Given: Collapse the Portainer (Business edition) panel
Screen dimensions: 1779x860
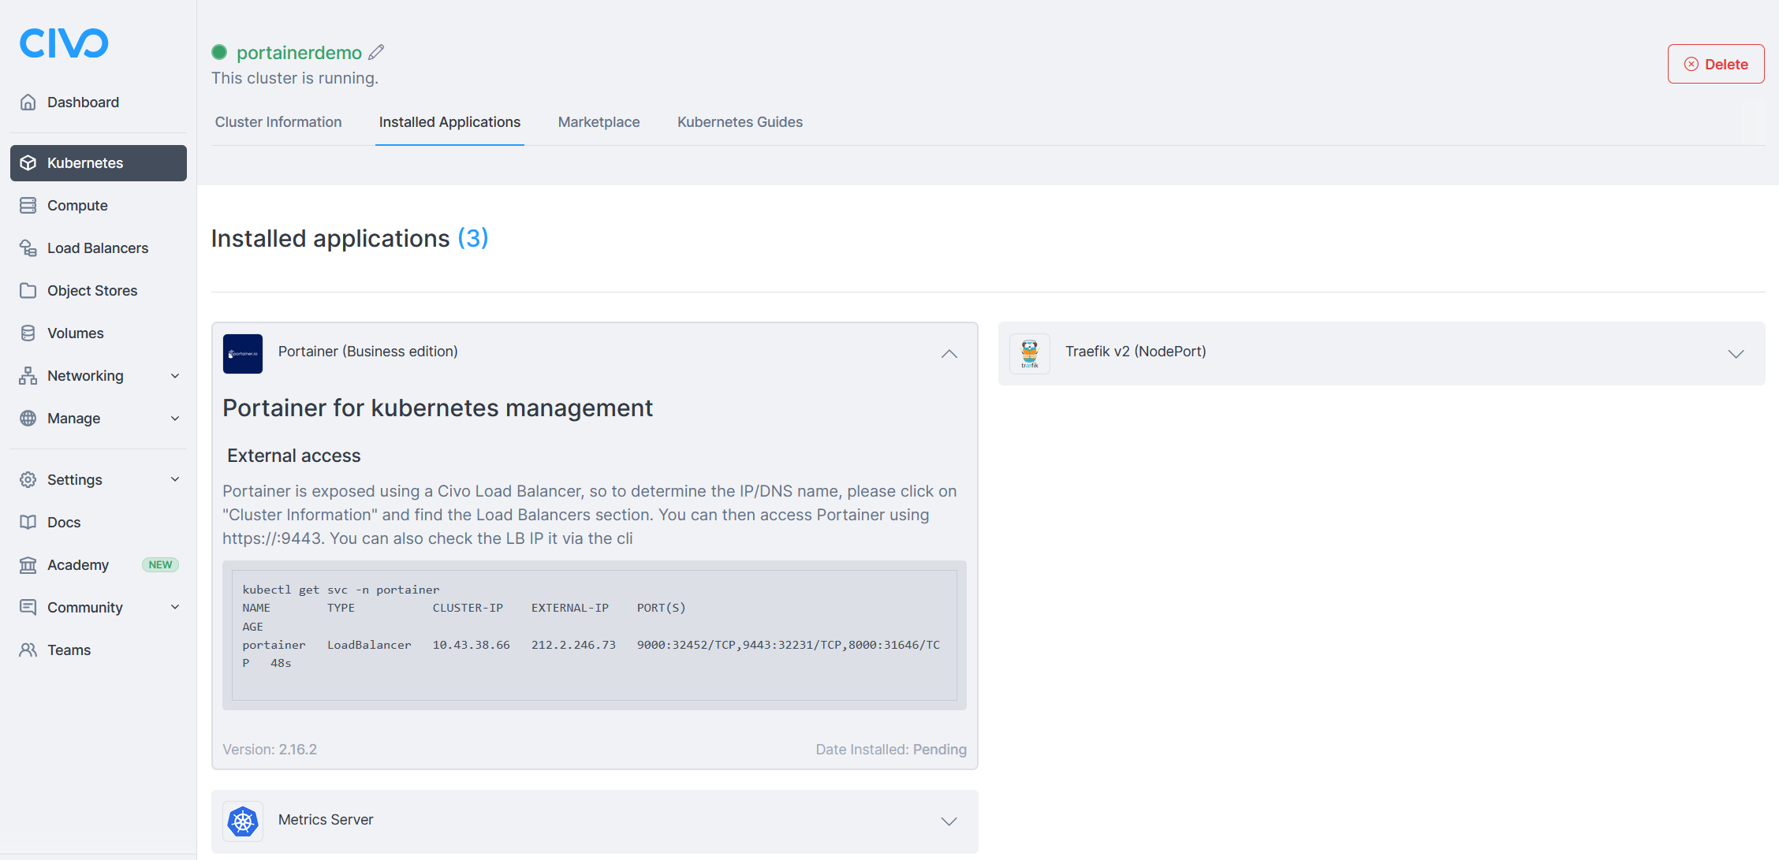Looking at the screenshot, I should point(949,354).
